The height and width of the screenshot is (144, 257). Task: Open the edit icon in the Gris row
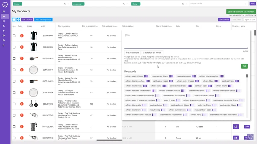[x=236, y=127]
